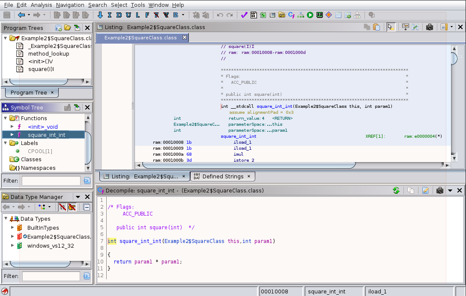Viewport: 466px width, 296px height.
Task: Open the Decompiler window from the toolbar
Action: pos(291,15)
